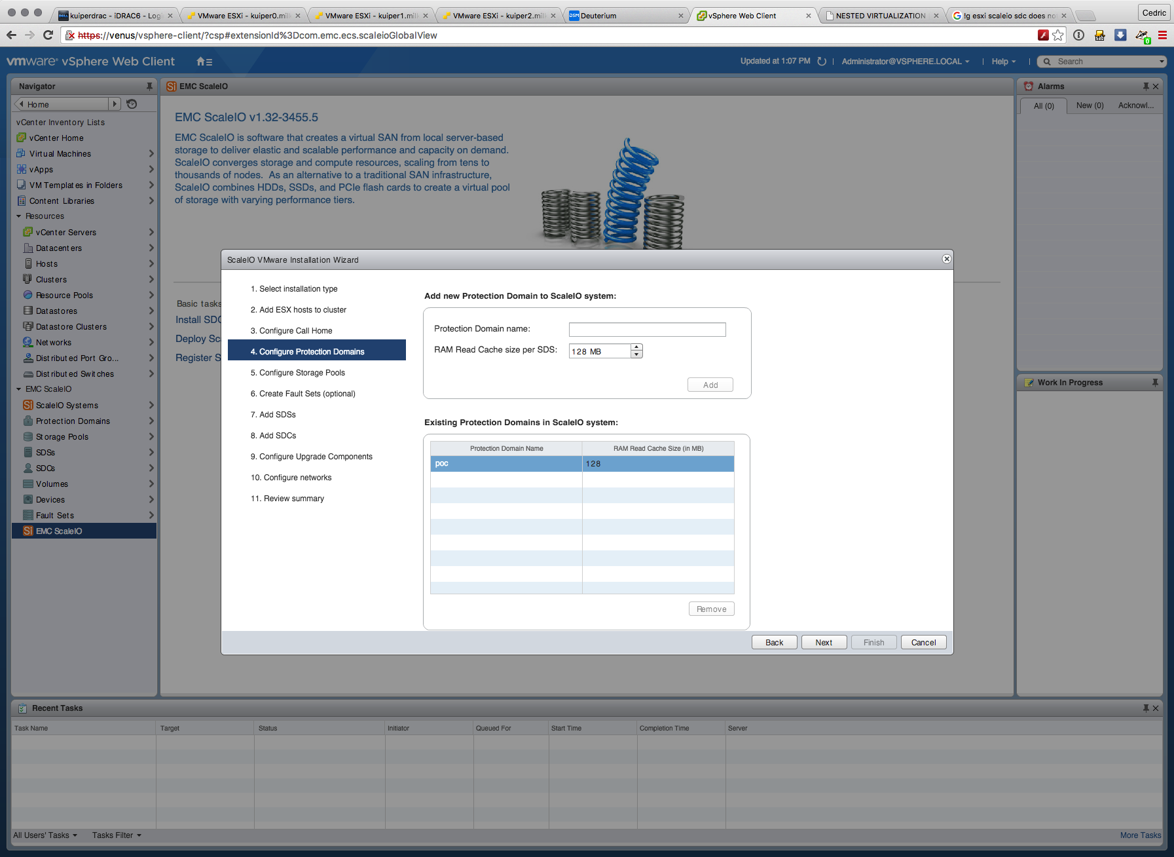Click the vSphere home menu icon
Viewport: 1174px width, 857px height.
(204, 62)
